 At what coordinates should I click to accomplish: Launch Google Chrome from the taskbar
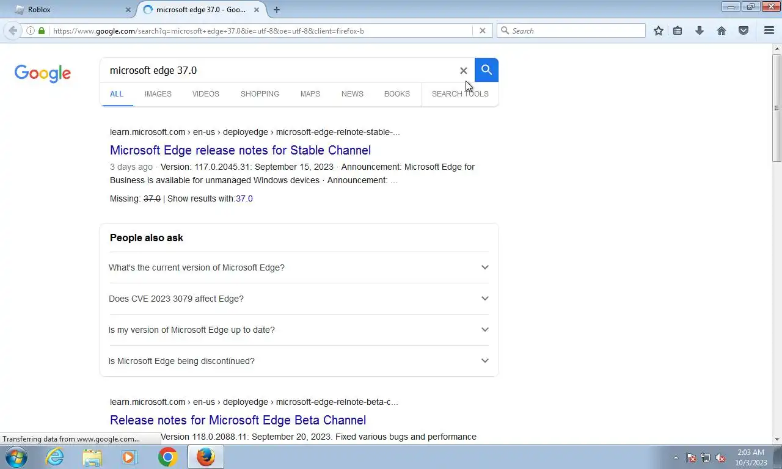167,457
